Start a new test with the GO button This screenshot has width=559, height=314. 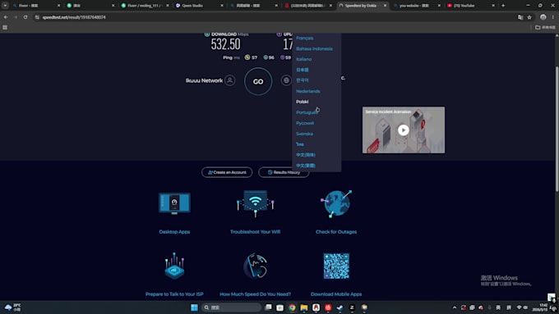[258, 81]
